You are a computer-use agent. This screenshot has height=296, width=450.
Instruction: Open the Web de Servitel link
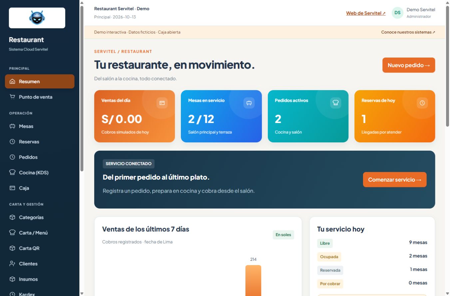coord(366,13)
